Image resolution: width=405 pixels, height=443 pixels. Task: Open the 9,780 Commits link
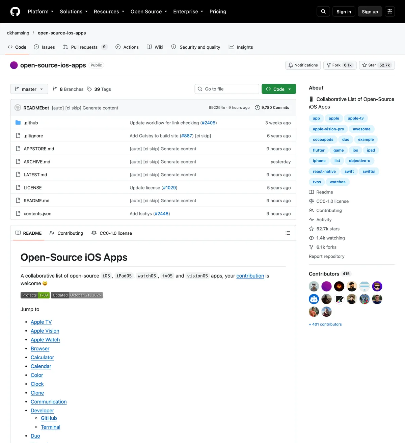click(x=272, y=108)
